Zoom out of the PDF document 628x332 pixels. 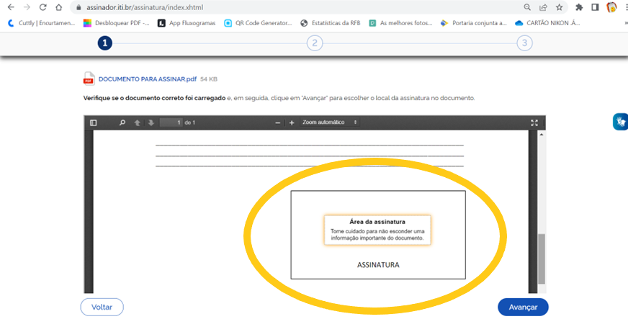tap(278, 122)
